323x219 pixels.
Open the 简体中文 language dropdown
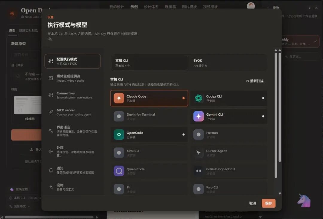(x=20, y=206)
